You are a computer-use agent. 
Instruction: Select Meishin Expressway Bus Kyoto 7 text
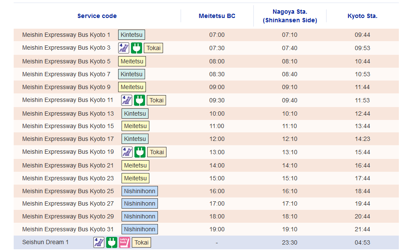coord(66,75)
